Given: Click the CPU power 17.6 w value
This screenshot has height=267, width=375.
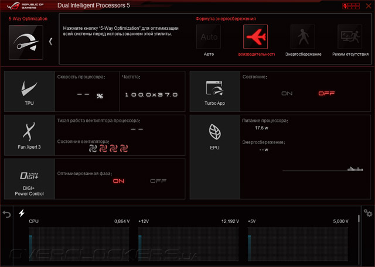Looking at the screenshot, I should tap(261, 128).
